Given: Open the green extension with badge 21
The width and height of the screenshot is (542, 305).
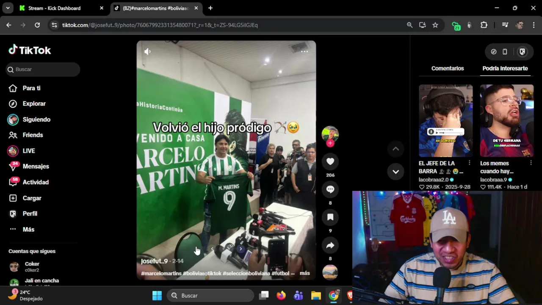Looking at the screenshot, I should pos(456,26).
